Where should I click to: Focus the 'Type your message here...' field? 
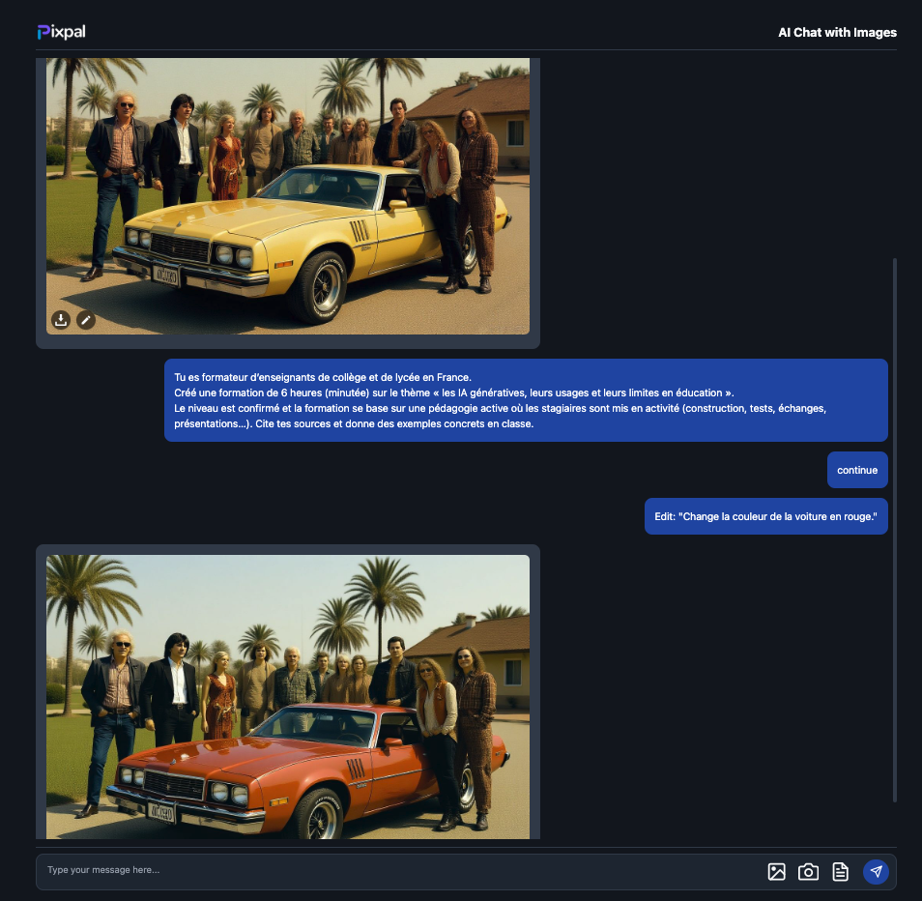[x=387, y=871]
